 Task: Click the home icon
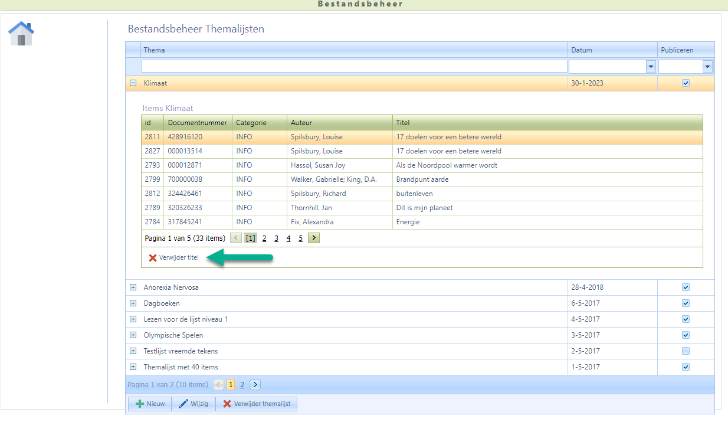pyautogui.click(x=21, y=34)
